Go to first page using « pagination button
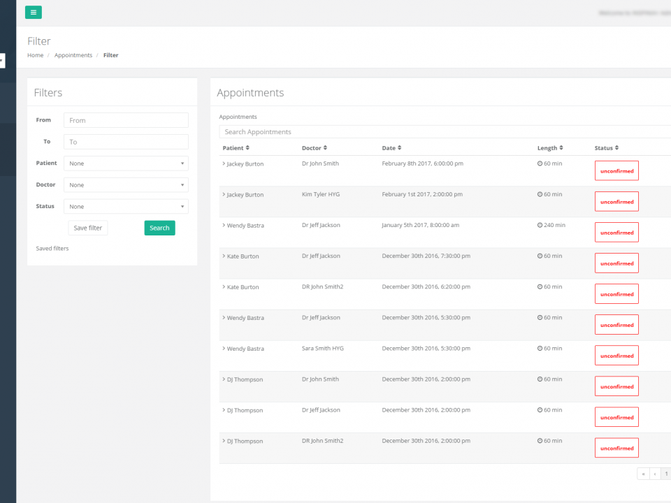This screenshot has width=671, height=503. coord(643,474)
